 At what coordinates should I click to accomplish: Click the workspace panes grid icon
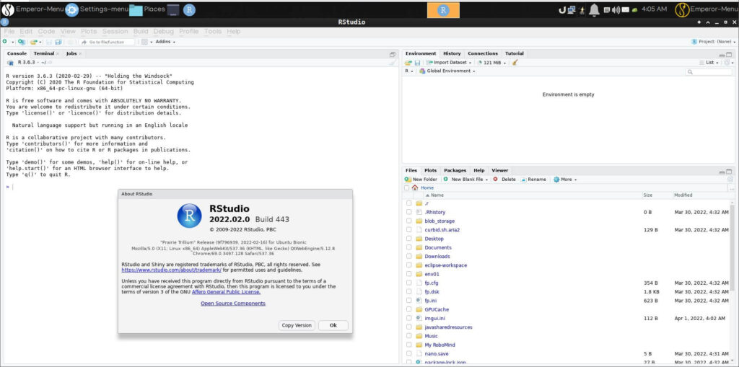pyautogui.click(x=144, y=42)
